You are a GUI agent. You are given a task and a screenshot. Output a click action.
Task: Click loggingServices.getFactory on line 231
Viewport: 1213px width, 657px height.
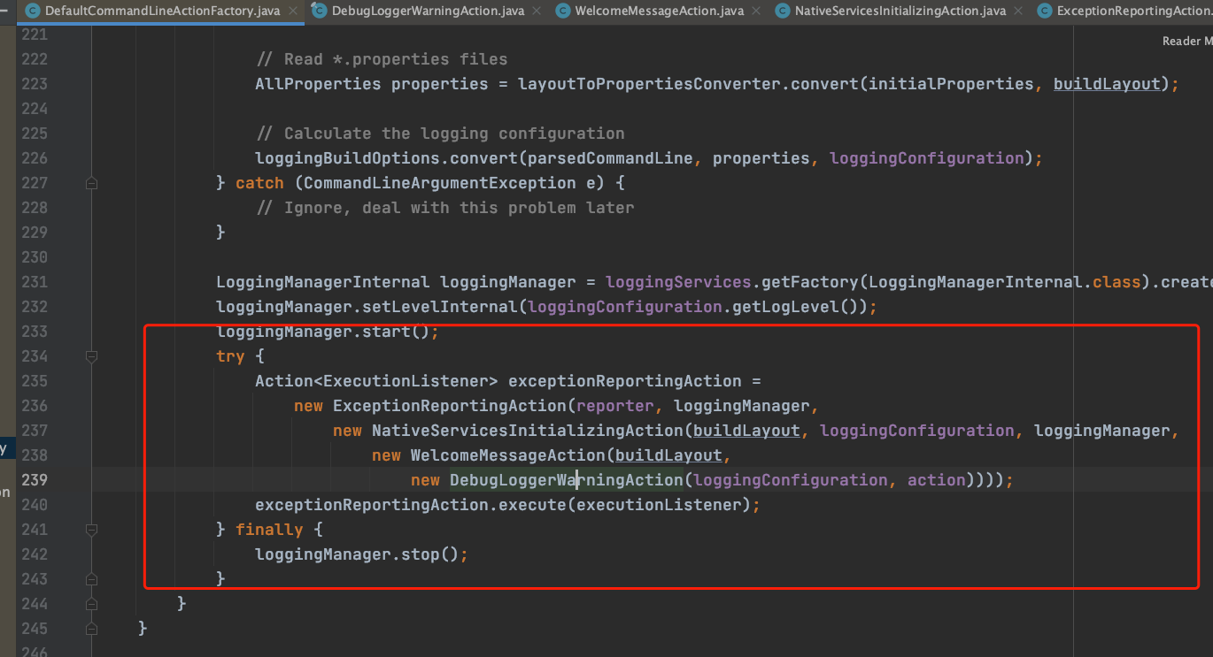tap(732, 282)
